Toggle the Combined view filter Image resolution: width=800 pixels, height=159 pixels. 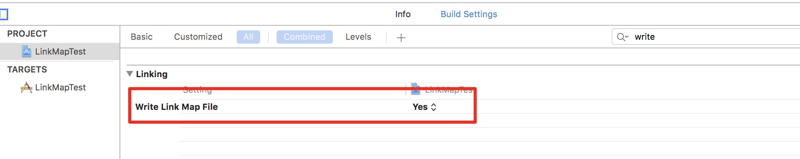point(304,37)
